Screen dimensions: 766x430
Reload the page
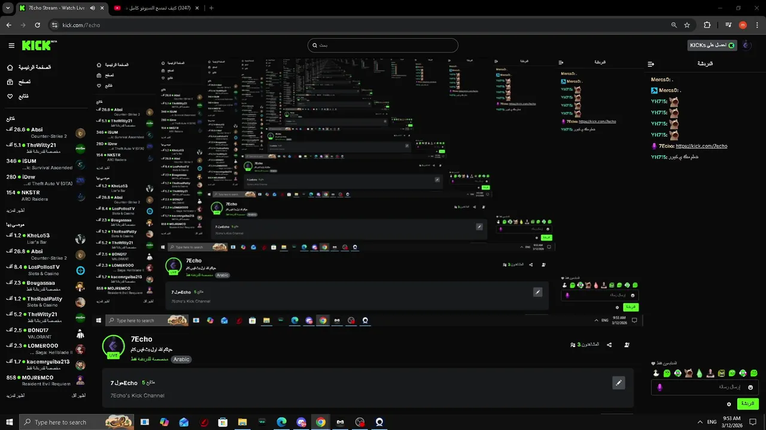coord(37,25)
